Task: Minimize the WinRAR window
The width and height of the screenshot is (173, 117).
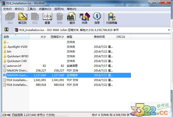Action: tap(151, 3)
